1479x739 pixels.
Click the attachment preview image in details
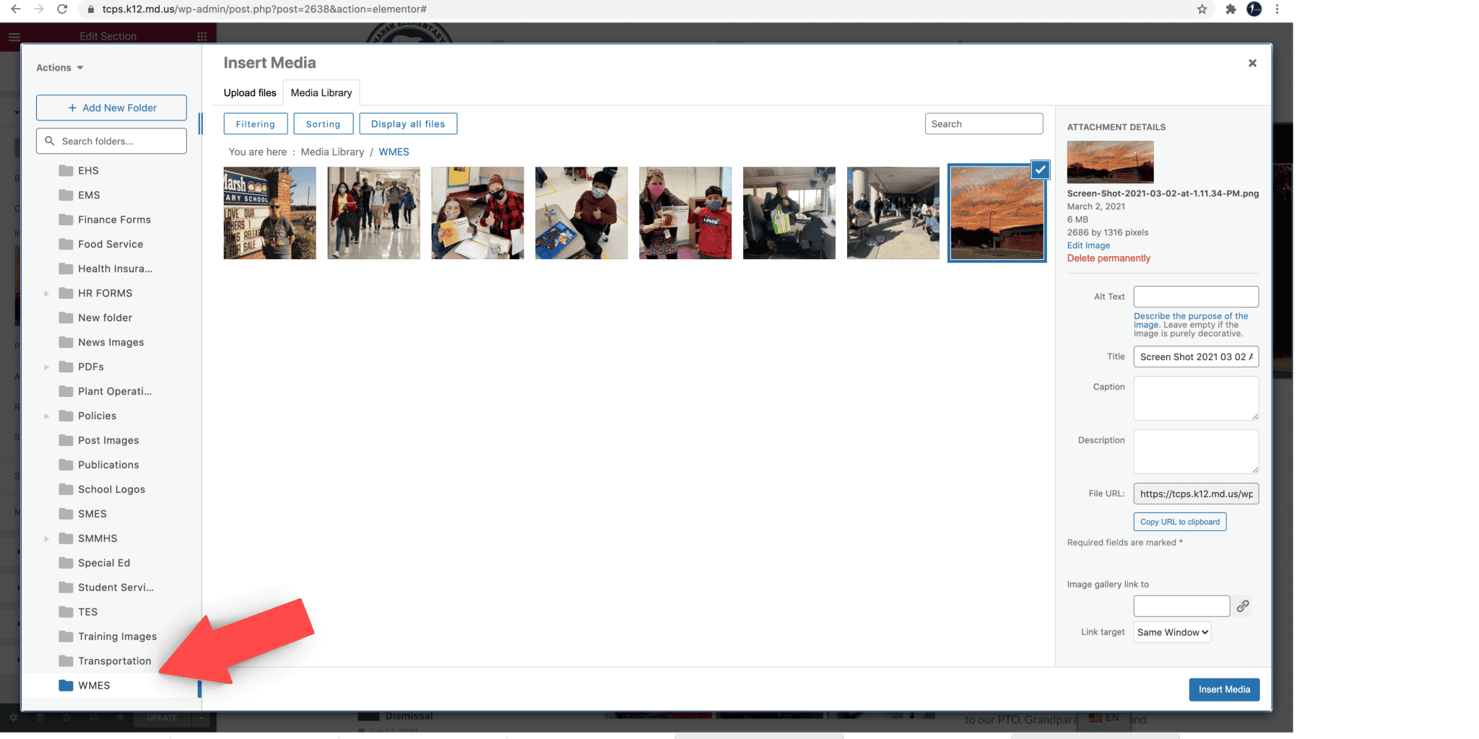[x=1110, y=162]
